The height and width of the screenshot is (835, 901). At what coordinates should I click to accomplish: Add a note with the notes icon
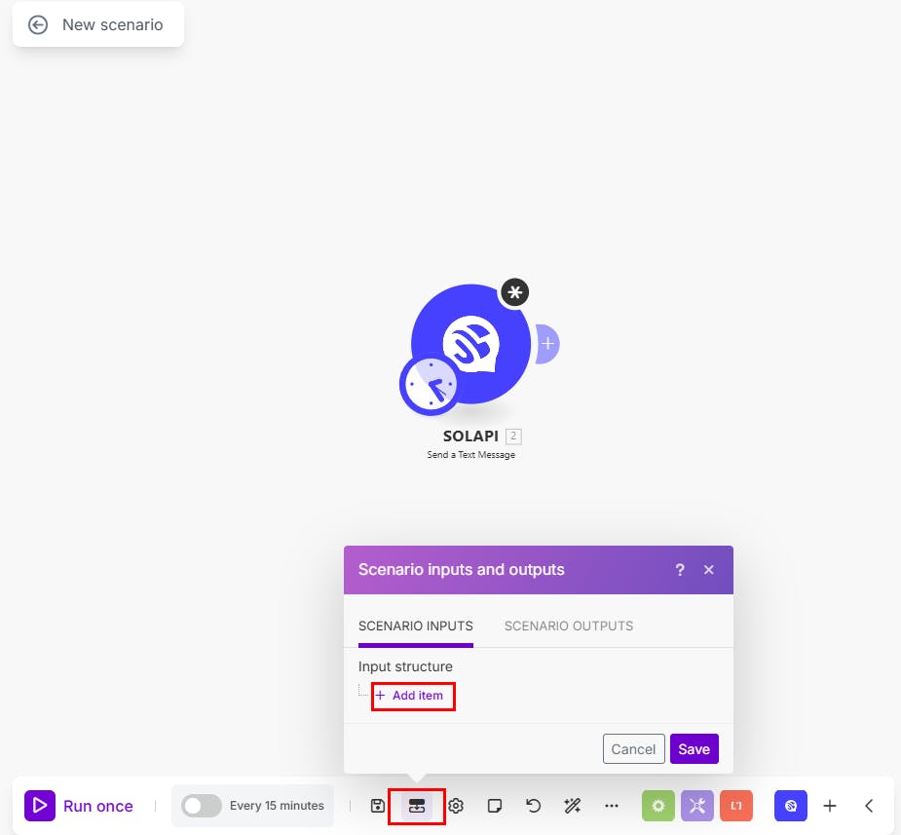pyautogui.click(x=494, y=806)
